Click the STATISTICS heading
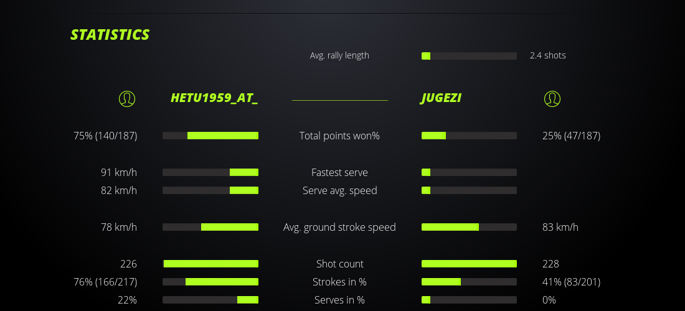The height and width of the screenshot is (311, 685). (110, 35)
